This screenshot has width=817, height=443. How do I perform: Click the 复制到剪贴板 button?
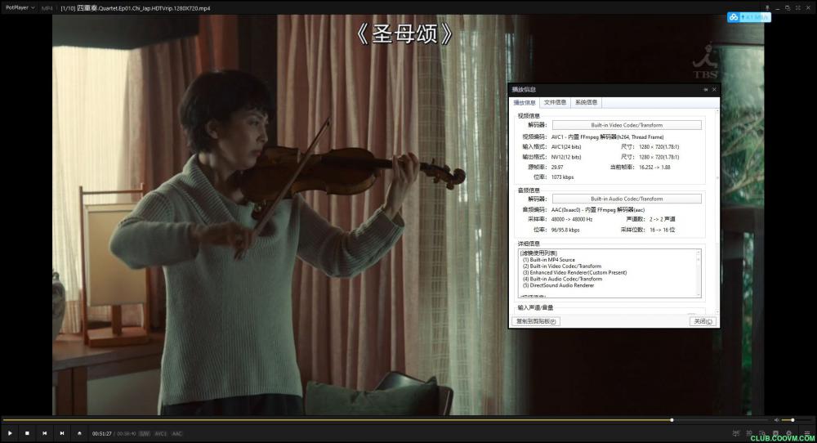click(535, 321)
